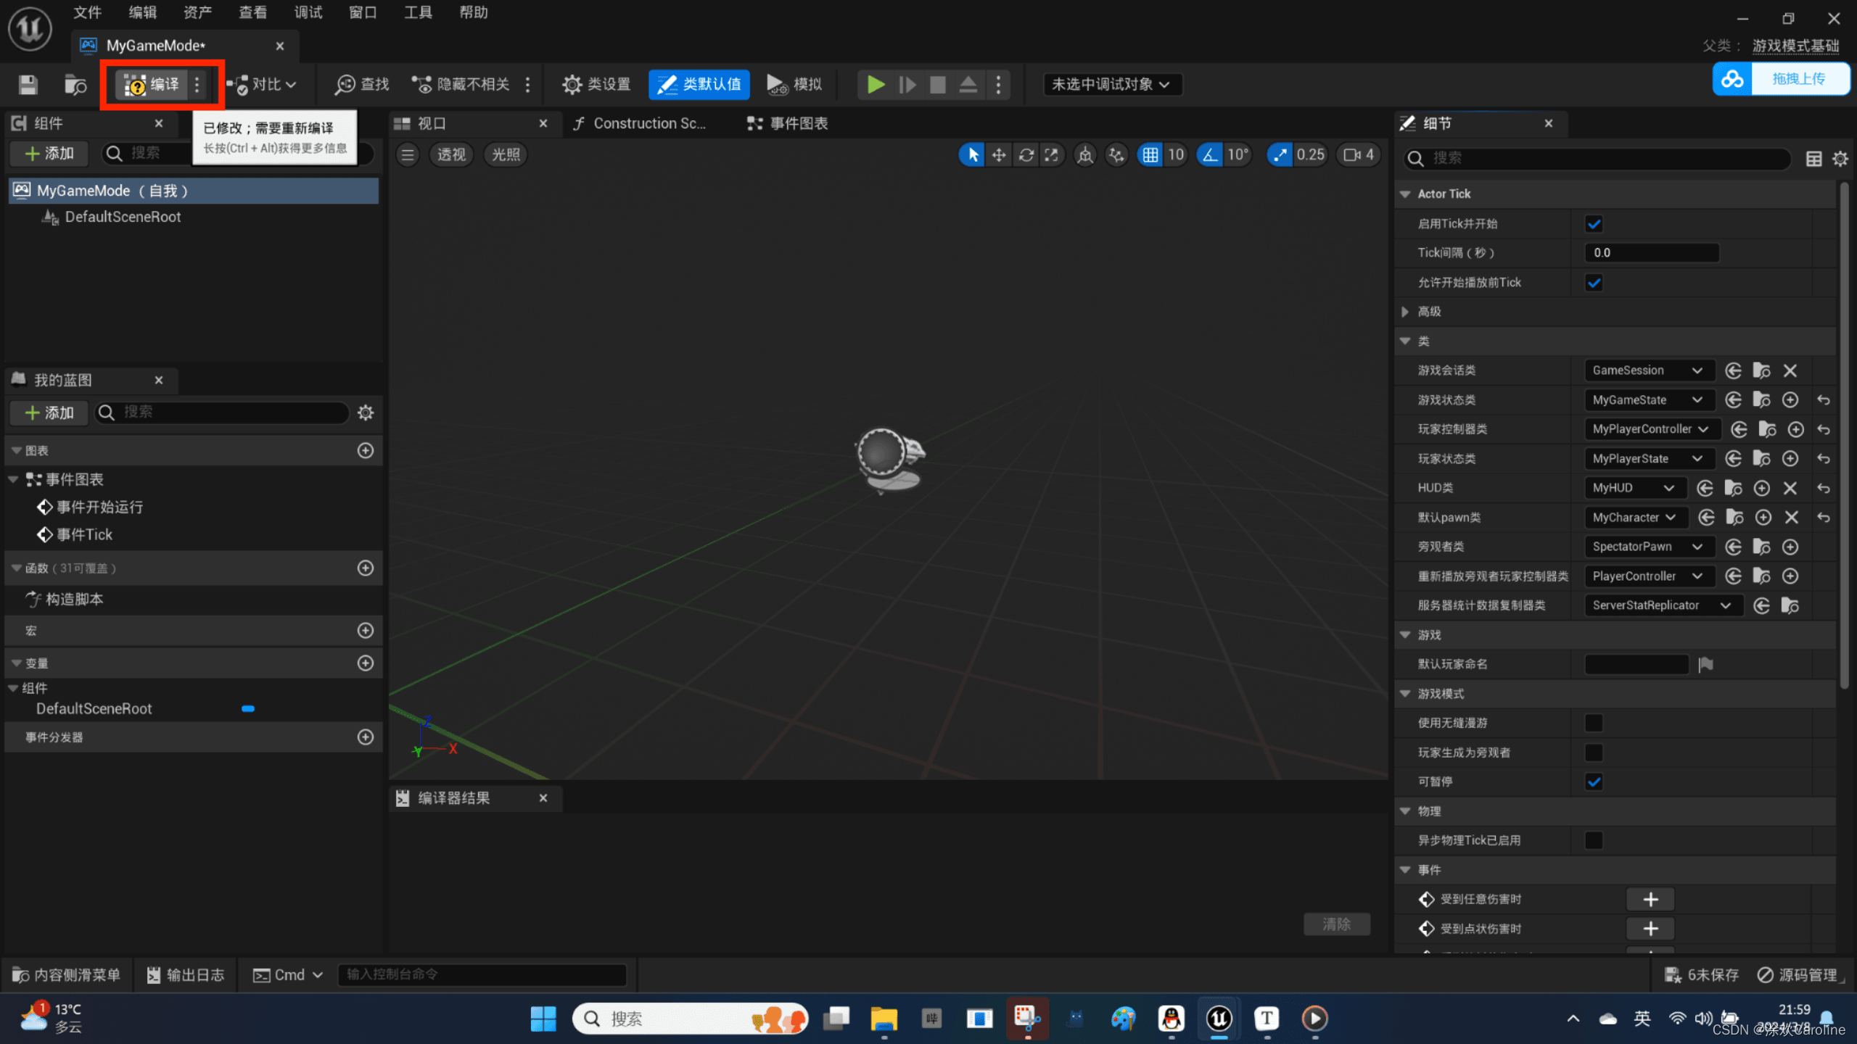The image size is (1857, 1044).
Task: Uncheck the Start with Tick enabled checkbox
Action: (1594, 223)
